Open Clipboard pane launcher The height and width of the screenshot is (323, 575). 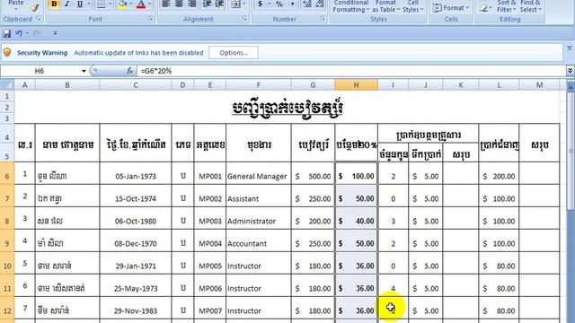(x=39, y=19)
